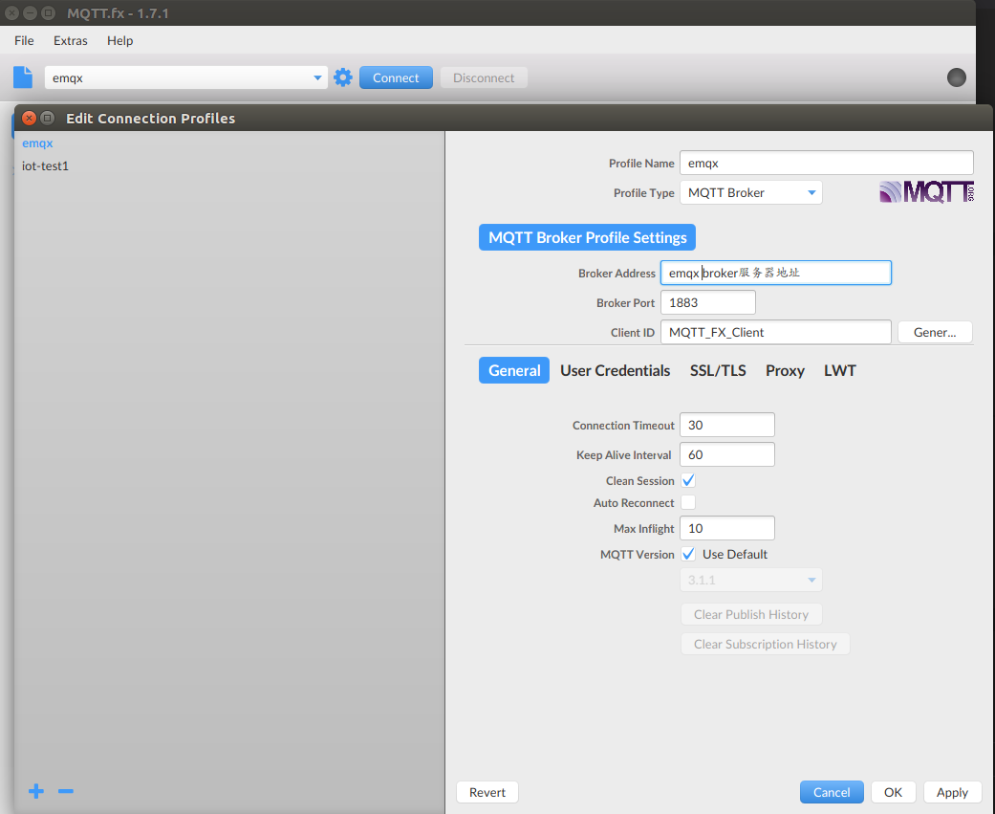
Task: Switch to the User Credentials tab
Action: [x=616, y=370]
